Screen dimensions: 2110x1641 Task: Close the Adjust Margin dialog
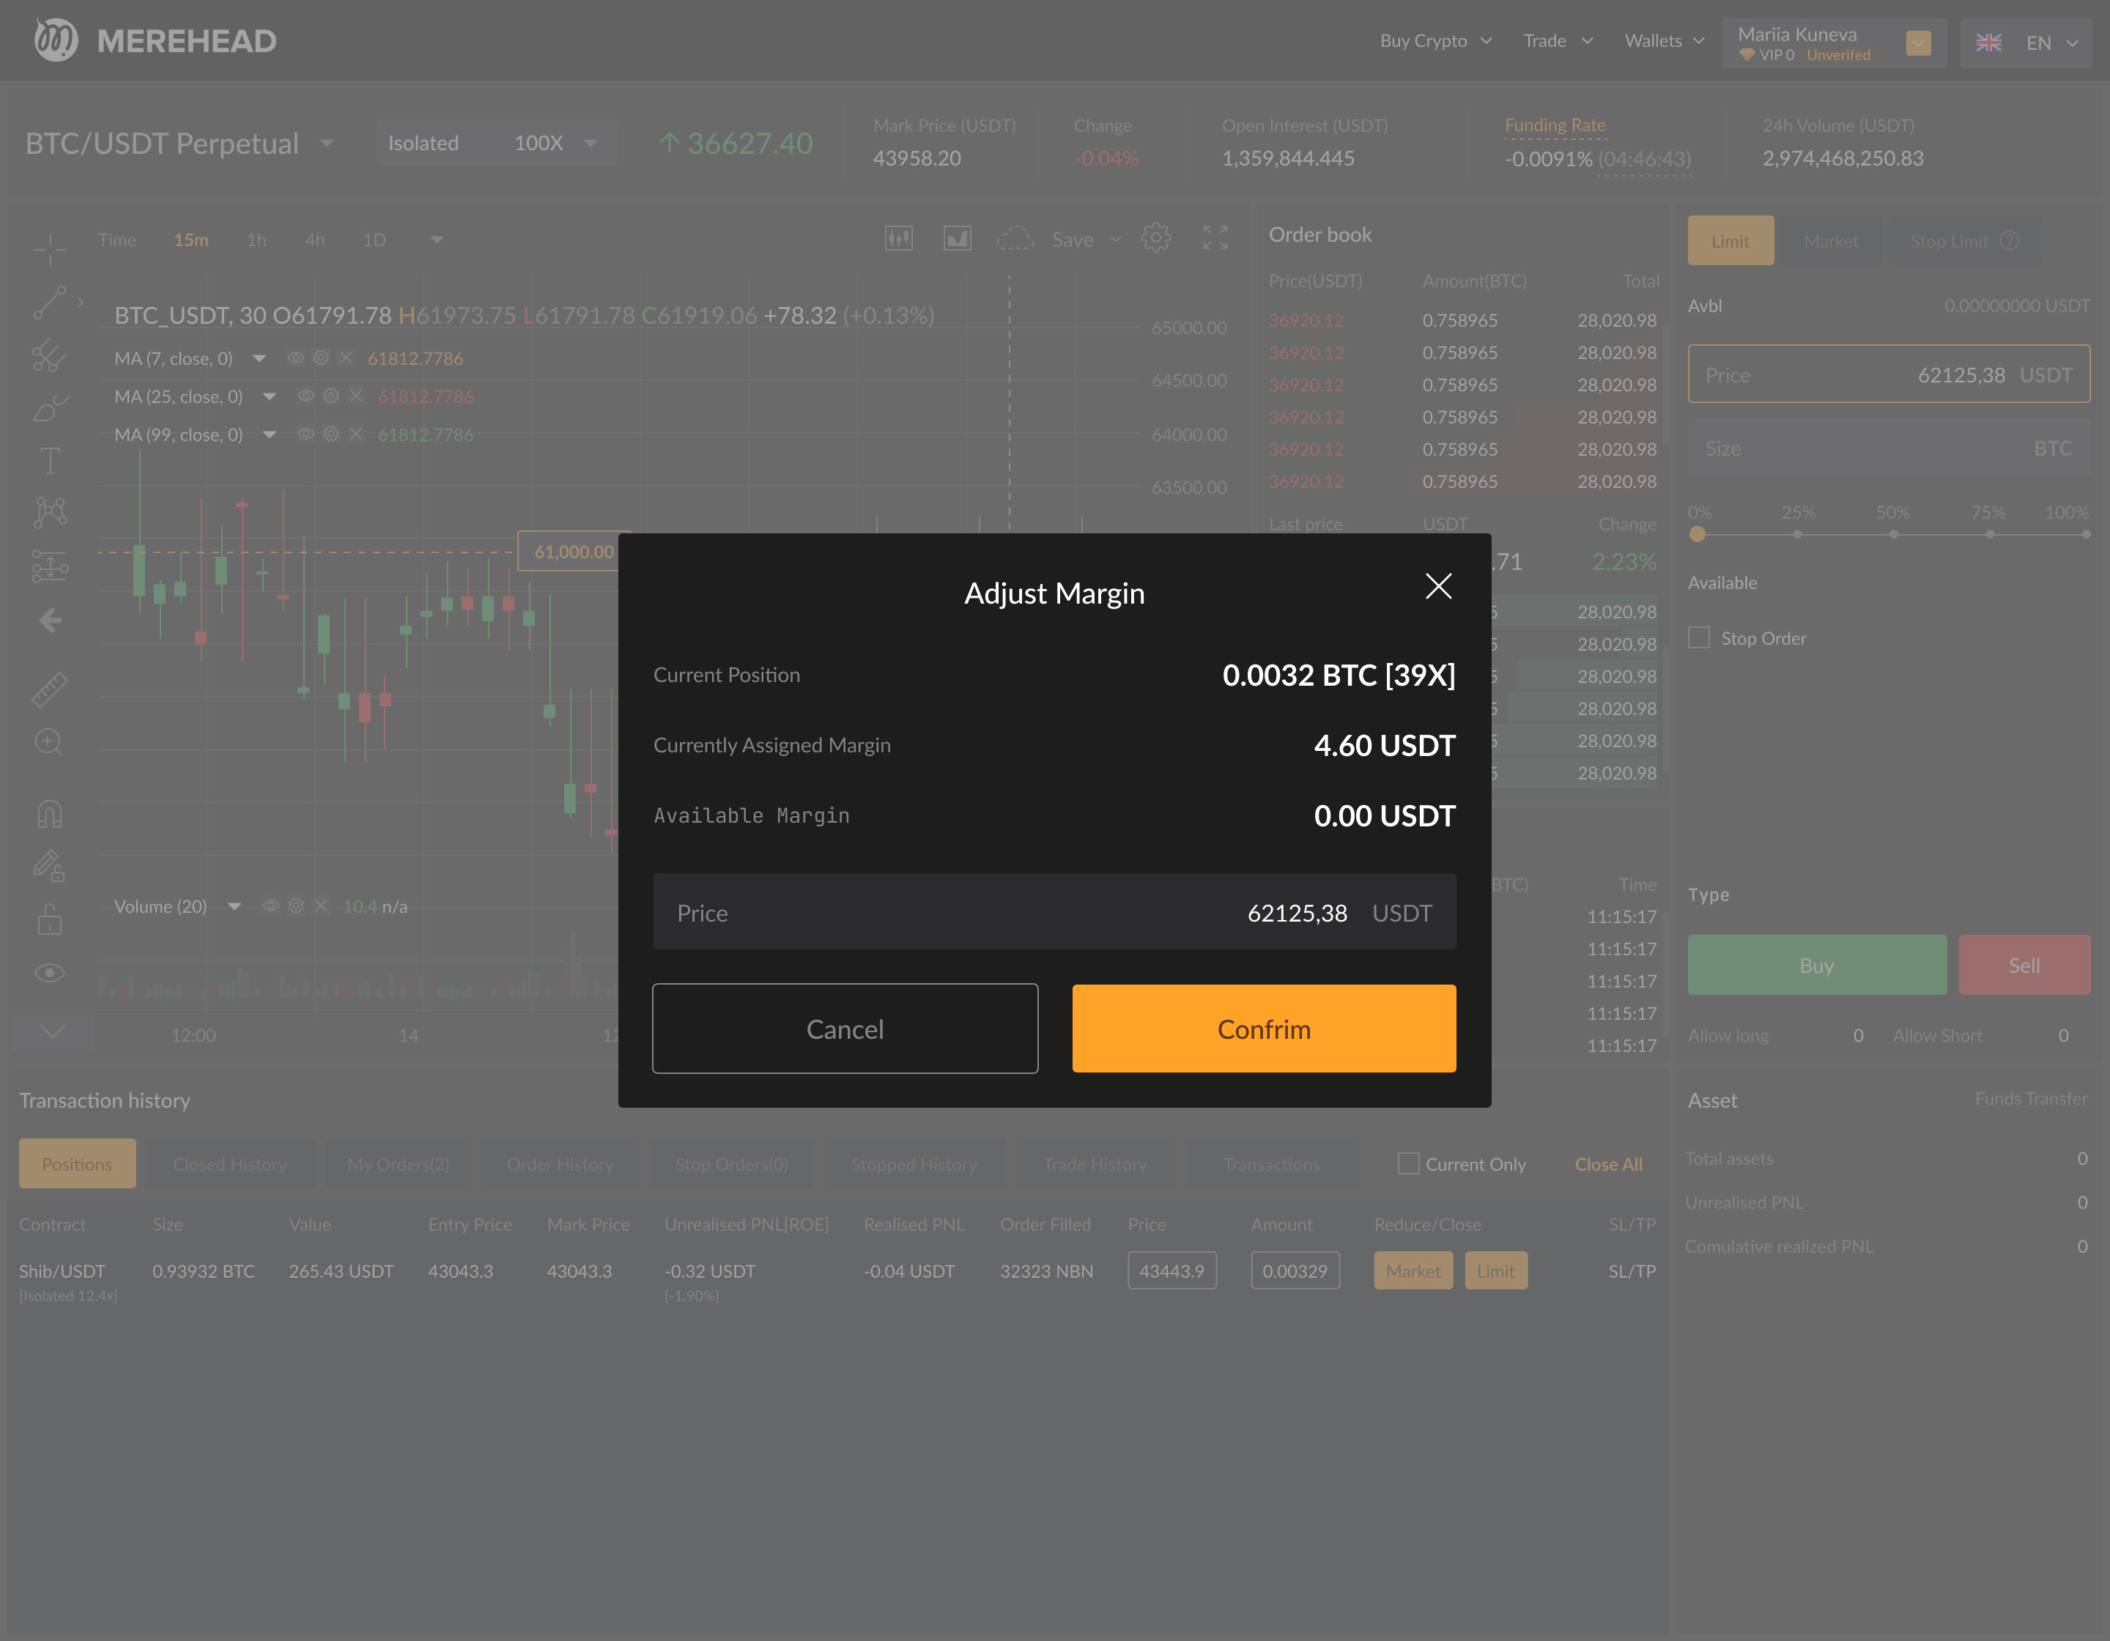click(1439, 586)
